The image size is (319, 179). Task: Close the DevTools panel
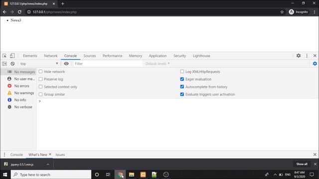(315, 56)
